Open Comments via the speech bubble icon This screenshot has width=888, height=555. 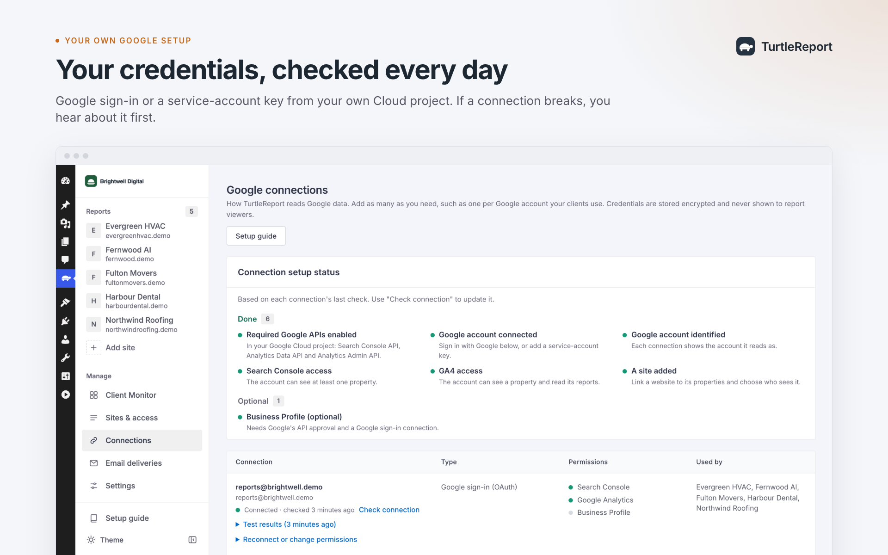[x=65, y=260]
